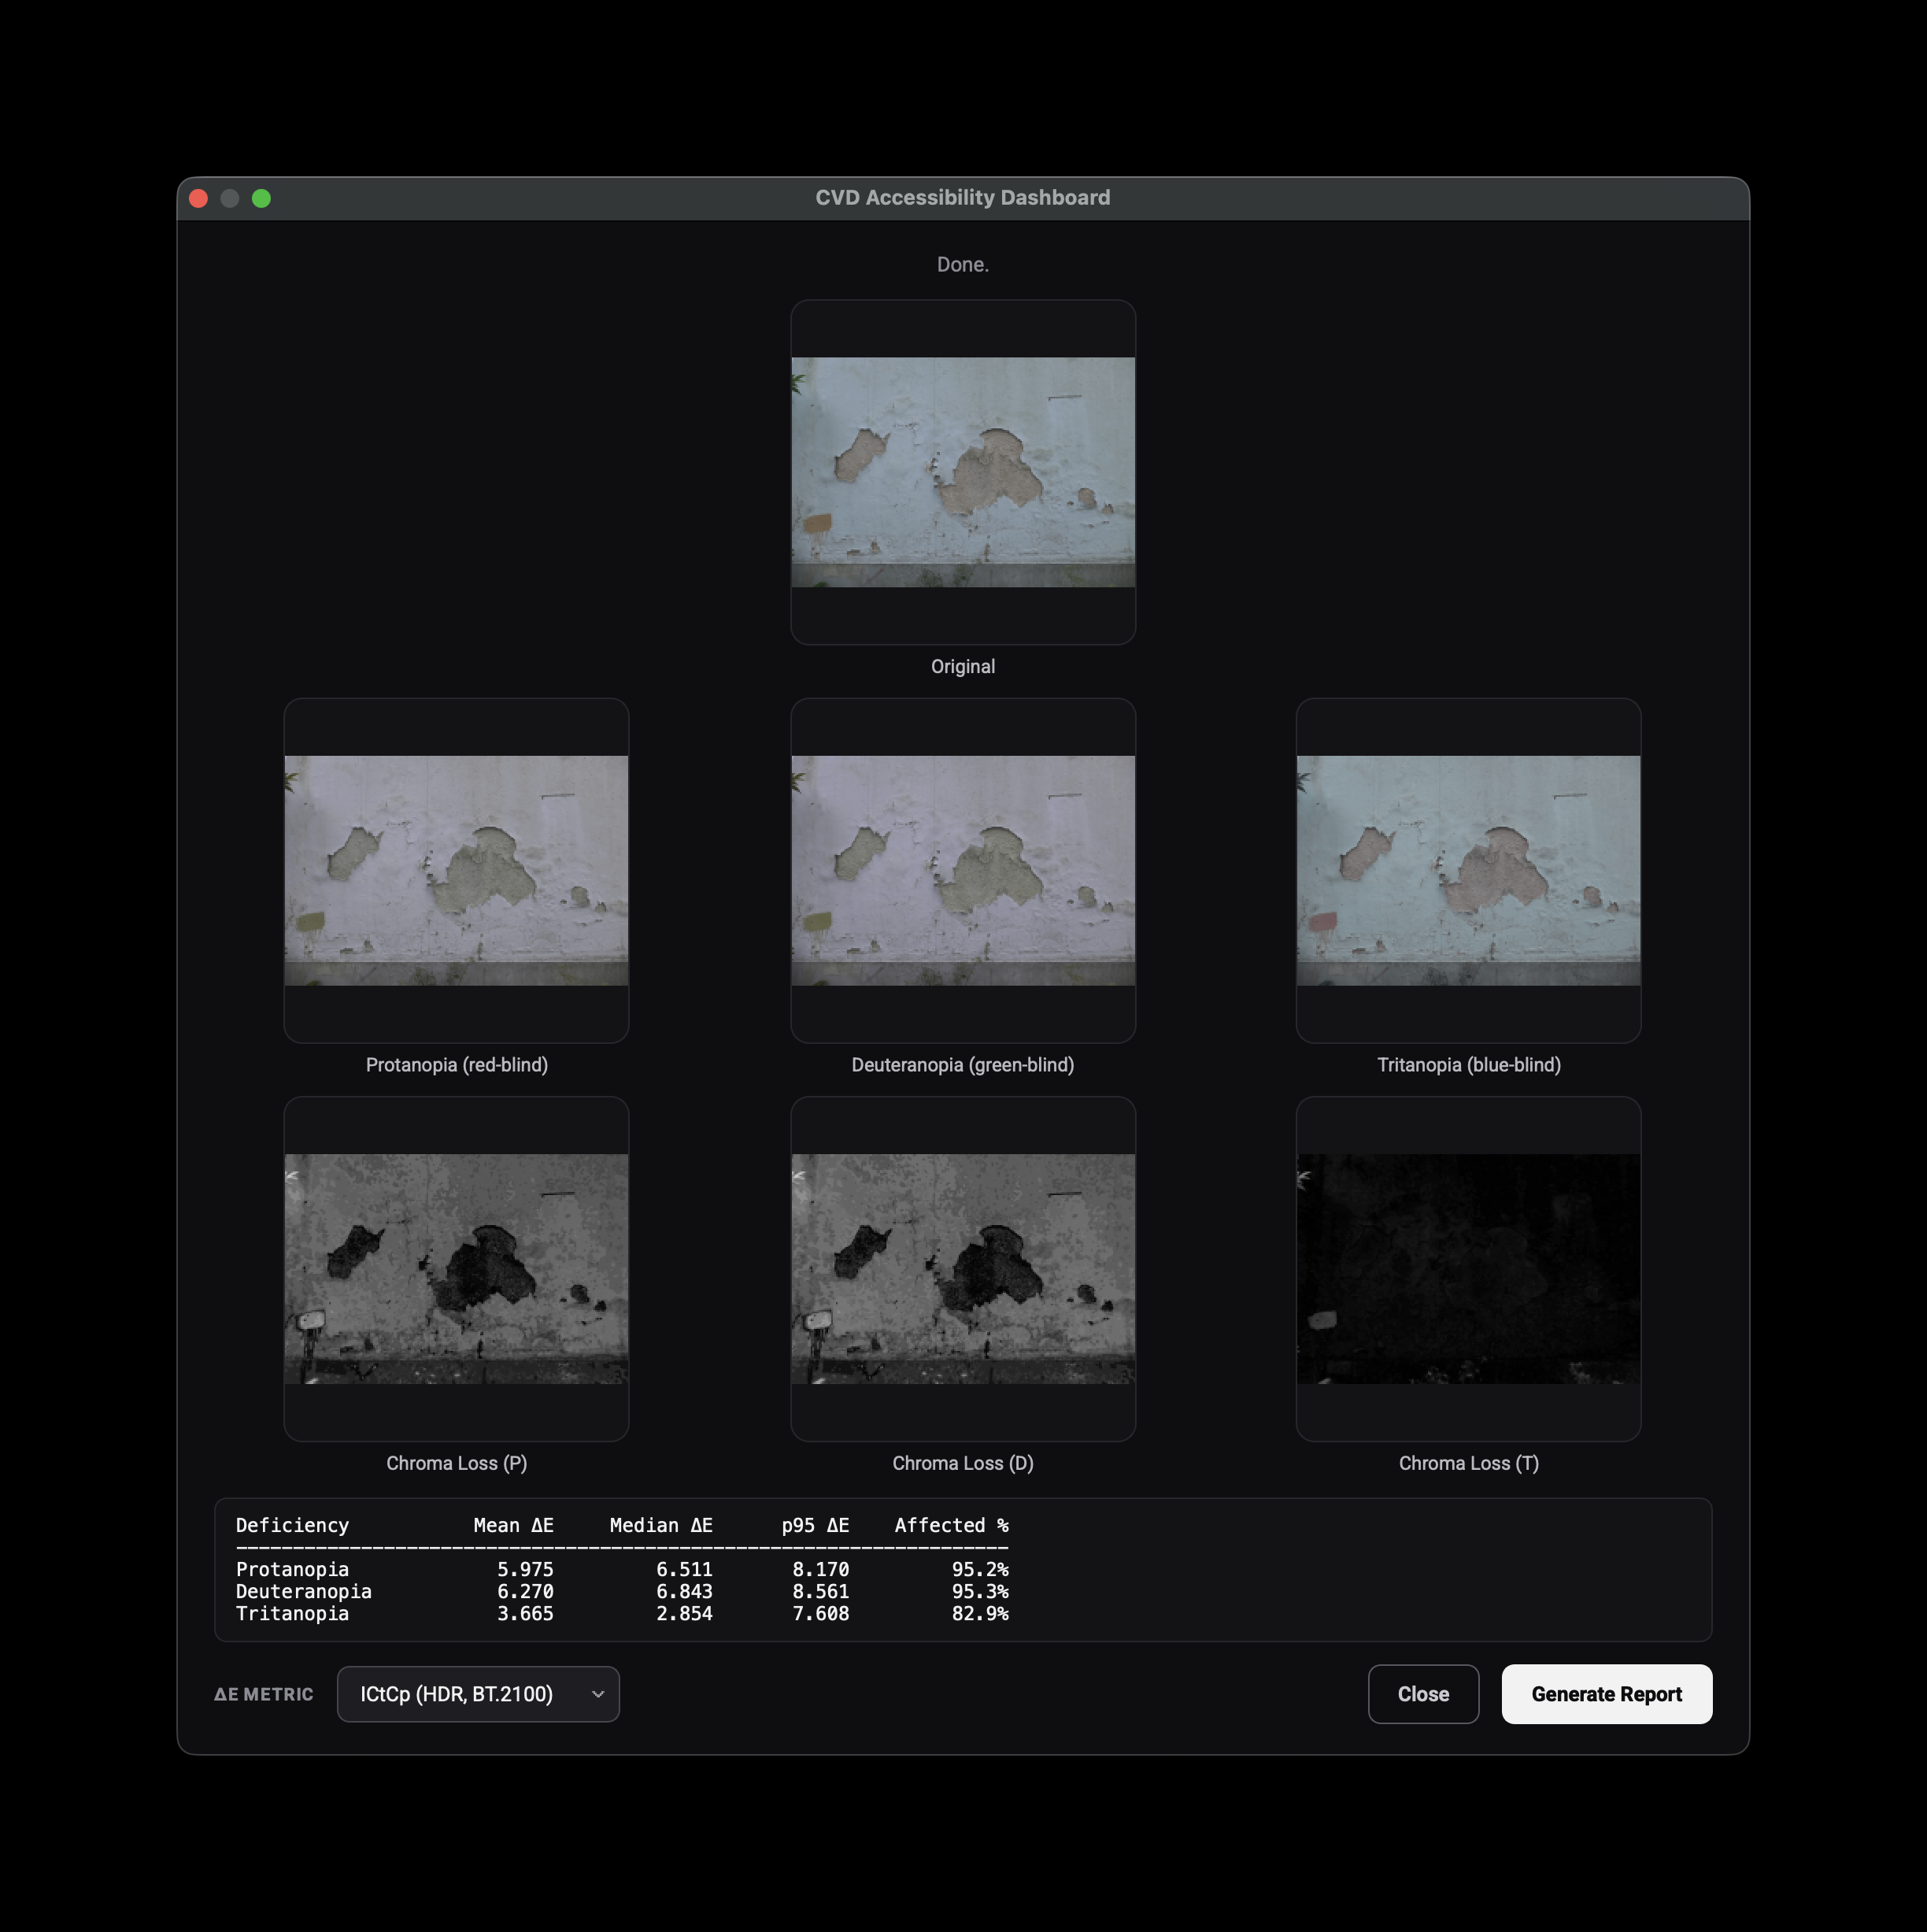Click the 'p95 ΔE' column header

[x=815, y=1525]
